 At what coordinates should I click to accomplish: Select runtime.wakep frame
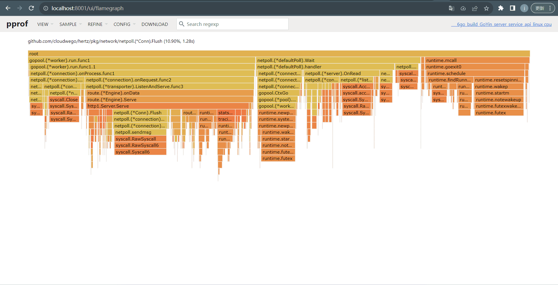(x=499, y=86)
